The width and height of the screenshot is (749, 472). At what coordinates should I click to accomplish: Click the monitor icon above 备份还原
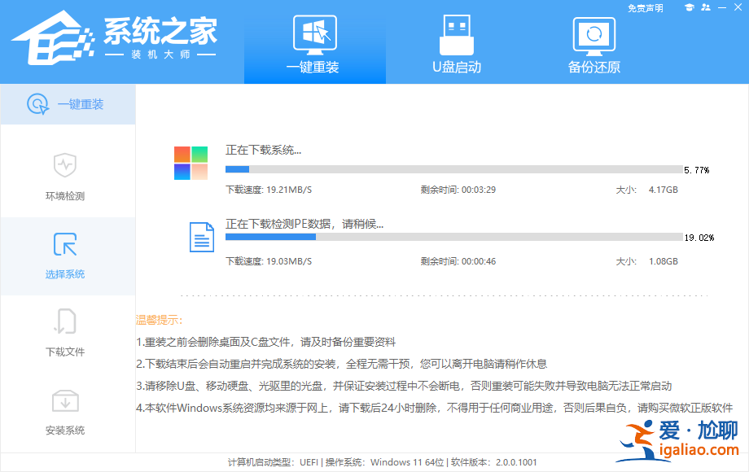(593, 34)
